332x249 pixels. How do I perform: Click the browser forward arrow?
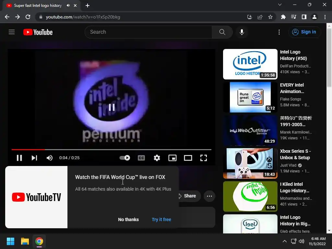[18, 17]
